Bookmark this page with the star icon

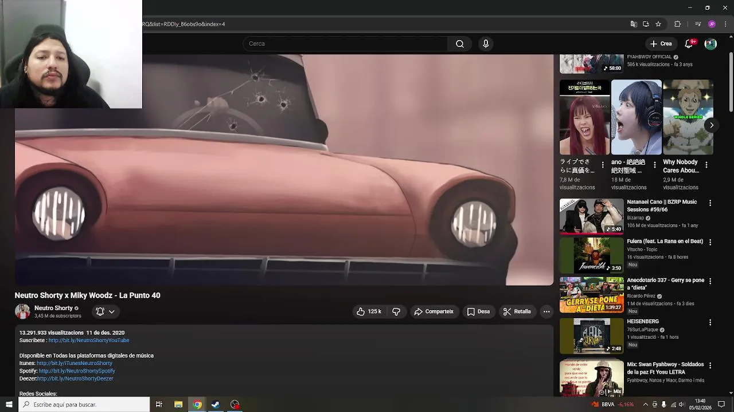(658, 24)
